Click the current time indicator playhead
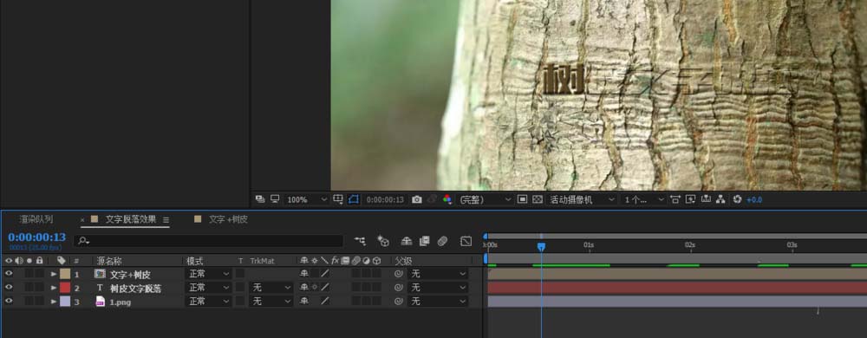The image size is (867, 338). point(541,247)
